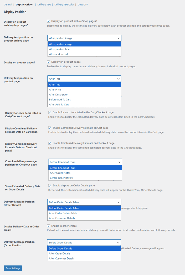Disable 'Enable in order emails' checkbox

tap(49, 226)
